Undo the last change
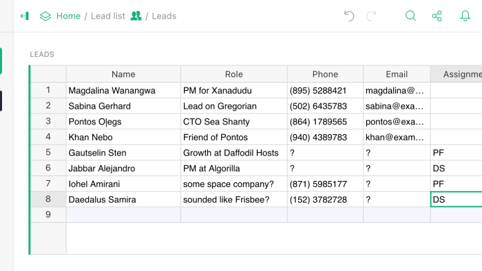 click(x=349, y=16)
